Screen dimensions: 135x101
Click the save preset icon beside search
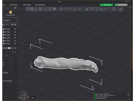12,52
